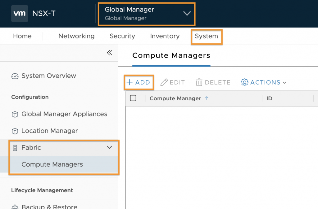Add a new compute manager

[x=138, y=82]
